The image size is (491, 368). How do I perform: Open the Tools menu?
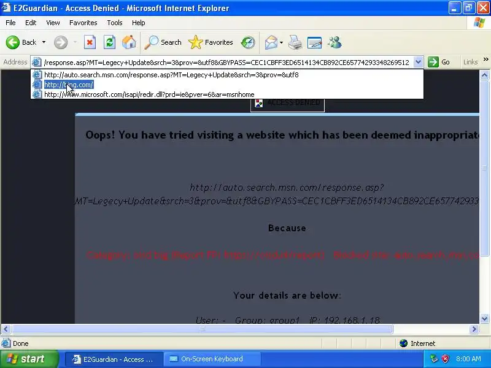[115, 23]
